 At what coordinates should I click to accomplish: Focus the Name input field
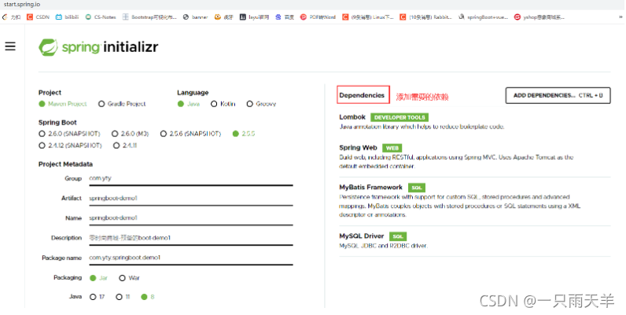(191, 219)
